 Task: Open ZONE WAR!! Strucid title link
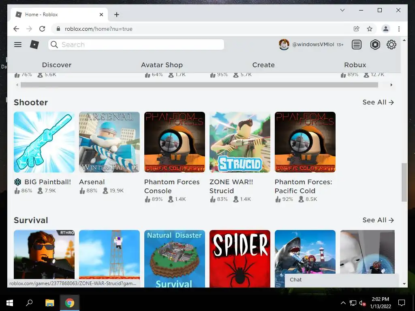click(x=231, y=186)
